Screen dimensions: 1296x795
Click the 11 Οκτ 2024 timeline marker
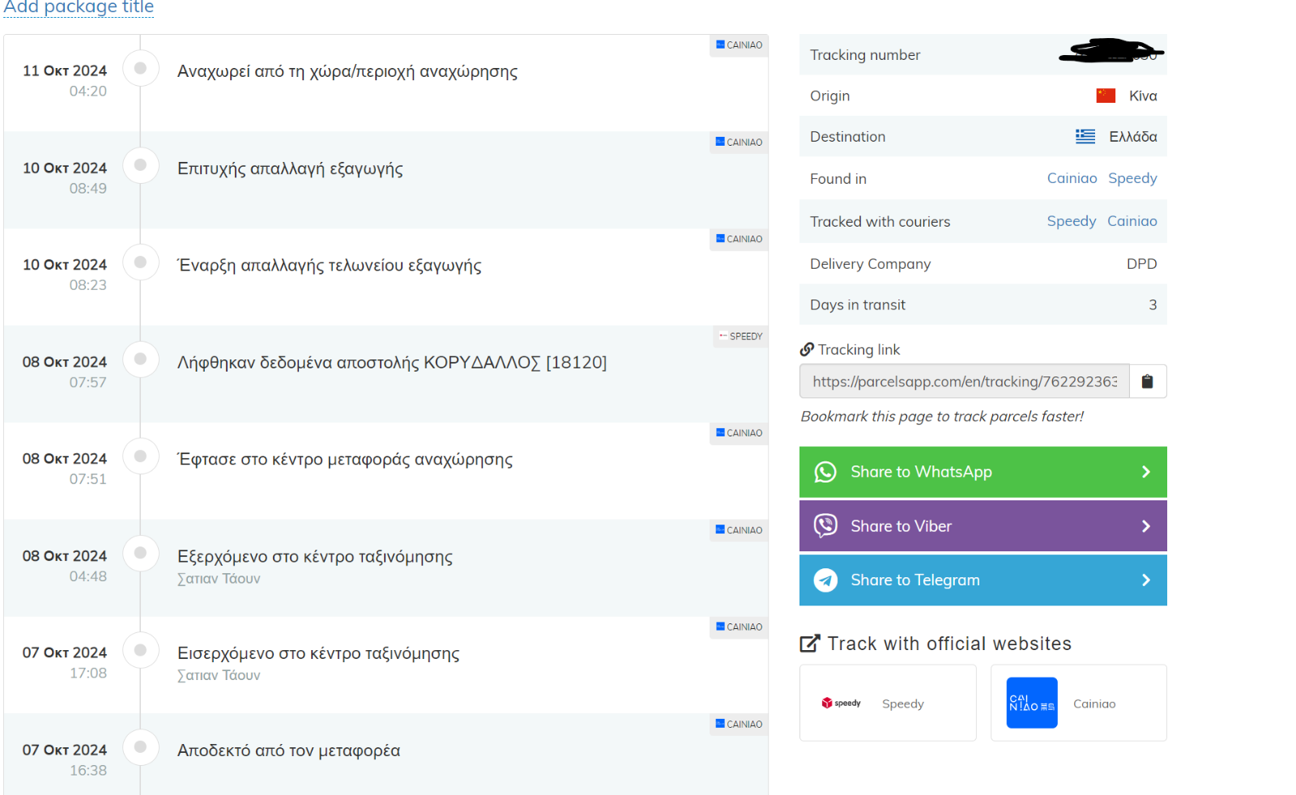[140, 68]
